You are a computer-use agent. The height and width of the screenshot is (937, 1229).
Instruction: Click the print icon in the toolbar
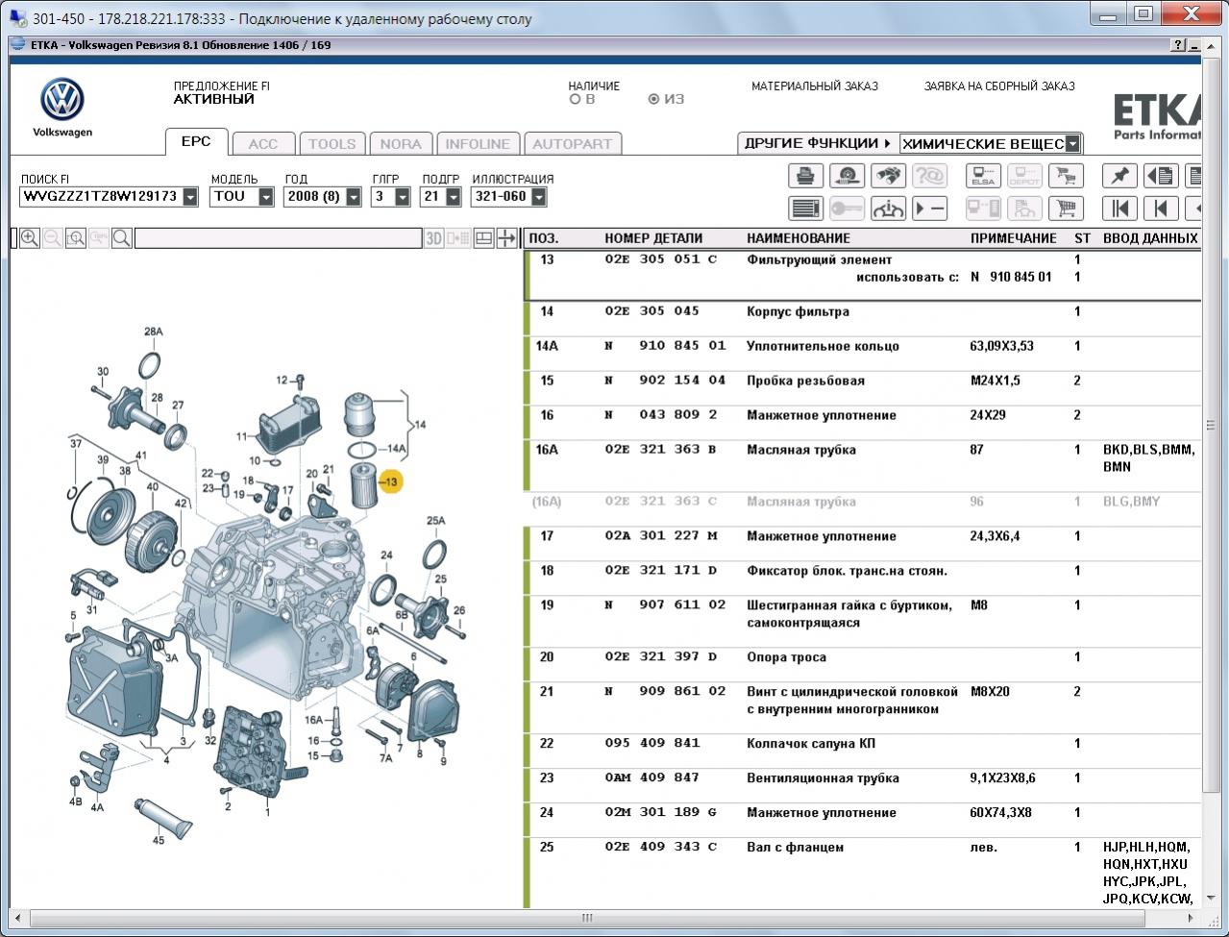pos(805,176)
